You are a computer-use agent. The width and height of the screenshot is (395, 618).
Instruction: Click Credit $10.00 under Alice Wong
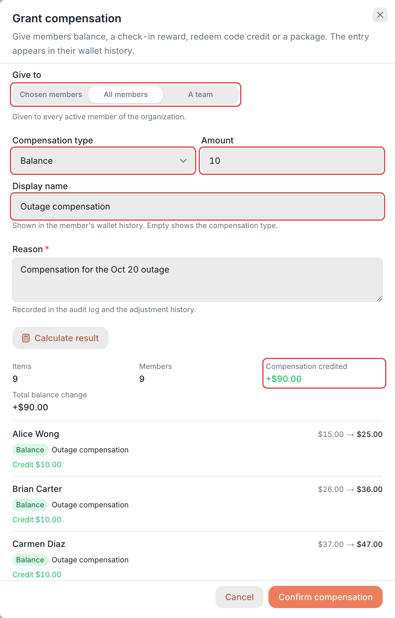(37, 465)
